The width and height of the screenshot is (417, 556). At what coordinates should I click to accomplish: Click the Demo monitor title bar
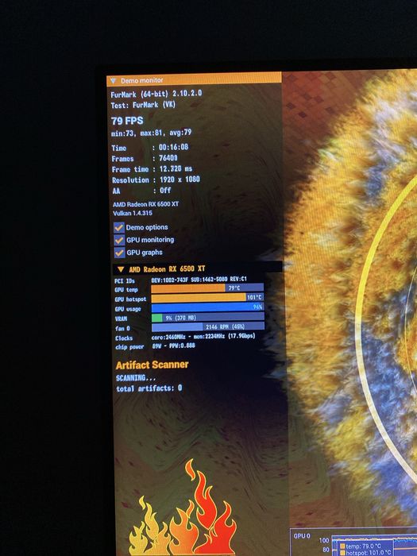click(x=194, y=79)
